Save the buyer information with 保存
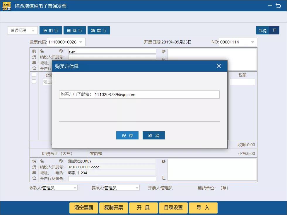287x215 pixels. pos(127,135)
